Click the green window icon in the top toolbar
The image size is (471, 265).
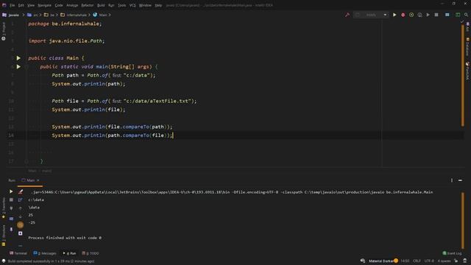(458, 15)
